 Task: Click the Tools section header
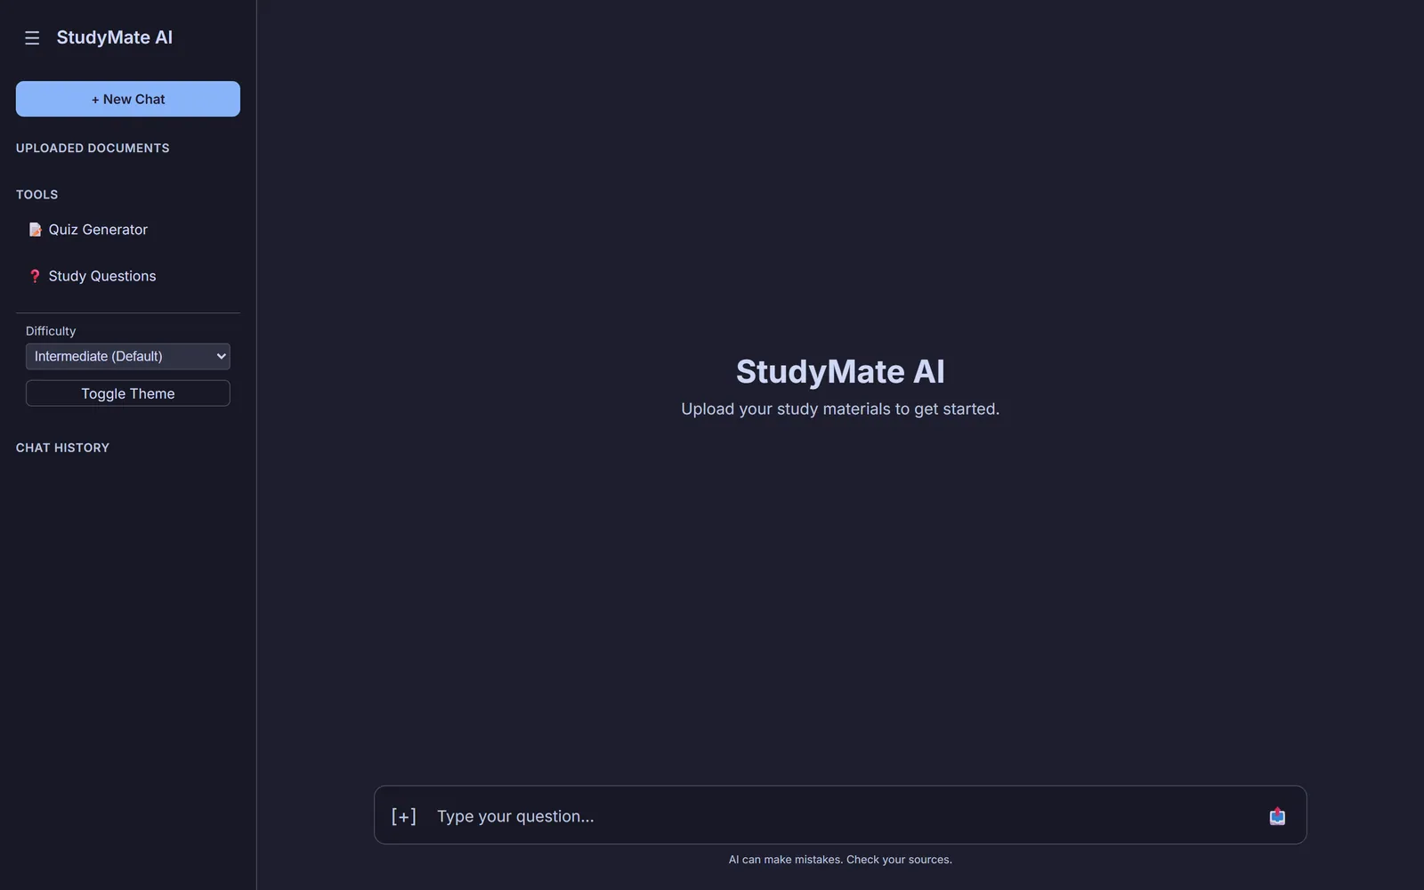tap(36, 194)
